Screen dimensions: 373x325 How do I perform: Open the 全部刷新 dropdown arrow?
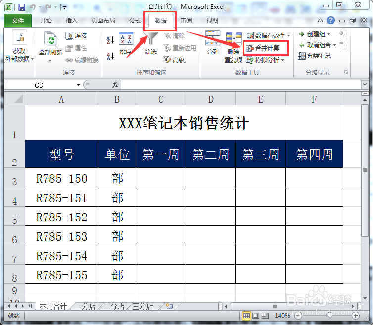[50, 61]
